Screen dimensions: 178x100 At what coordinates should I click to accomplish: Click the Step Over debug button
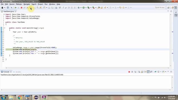[x=31, y=7]
